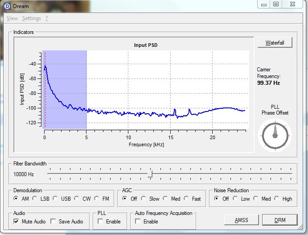The width and height of the screenshot is (308, 235).
Task: Switch to Waterfall display
Action: coord(275,43)
